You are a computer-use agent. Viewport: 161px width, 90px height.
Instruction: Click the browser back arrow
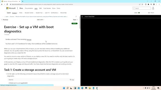pos(2,4)
